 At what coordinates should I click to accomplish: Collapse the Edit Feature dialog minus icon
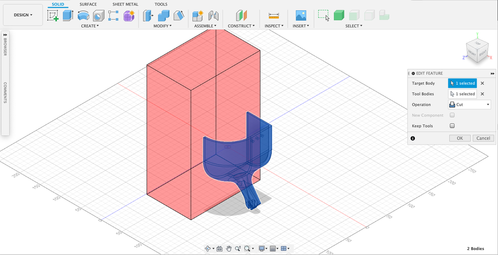pos(413,73)
